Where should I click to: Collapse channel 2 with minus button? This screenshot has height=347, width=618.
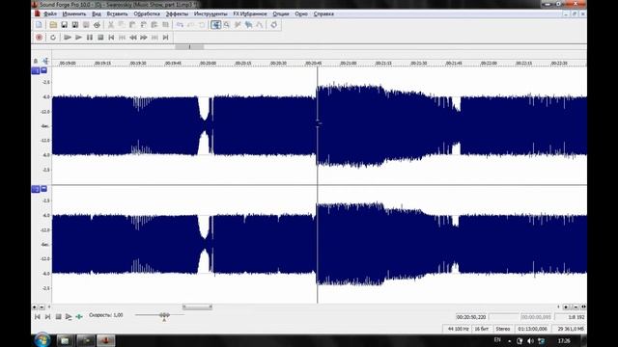(43, 189)
